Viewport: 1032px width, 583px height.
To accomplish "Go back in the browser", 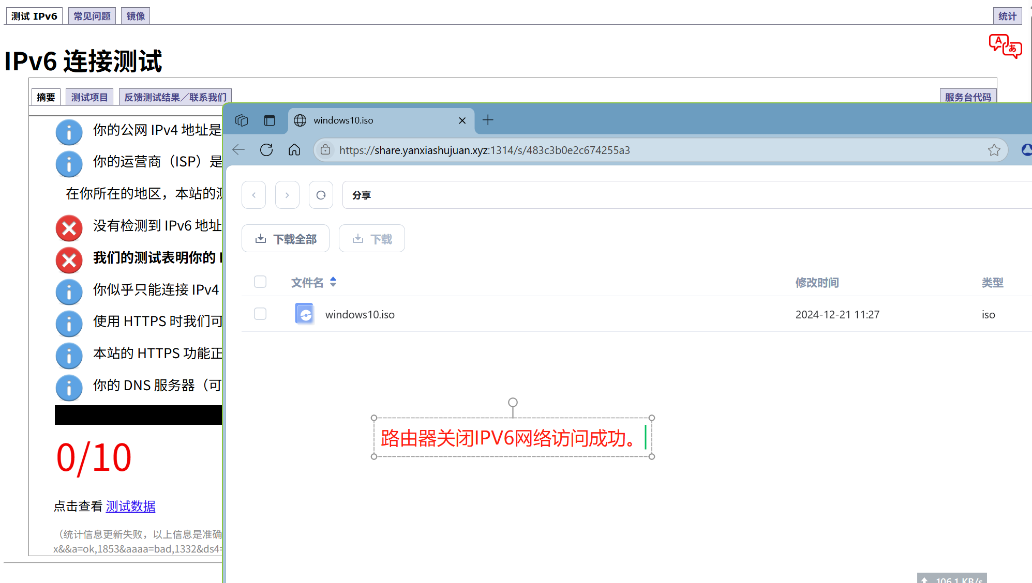I will click(238, 150).
